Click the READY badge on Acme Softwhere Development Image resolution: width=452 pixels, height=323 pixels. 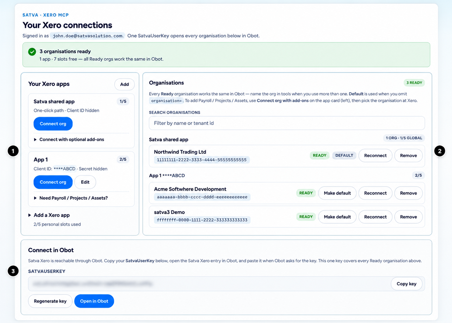click(306, 193)
